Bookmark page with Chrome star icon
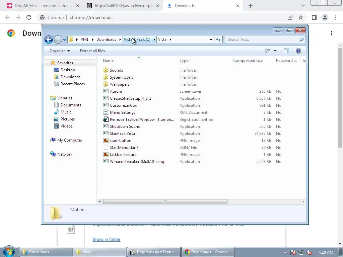This screenshot has width=343, height=257. 301,17
